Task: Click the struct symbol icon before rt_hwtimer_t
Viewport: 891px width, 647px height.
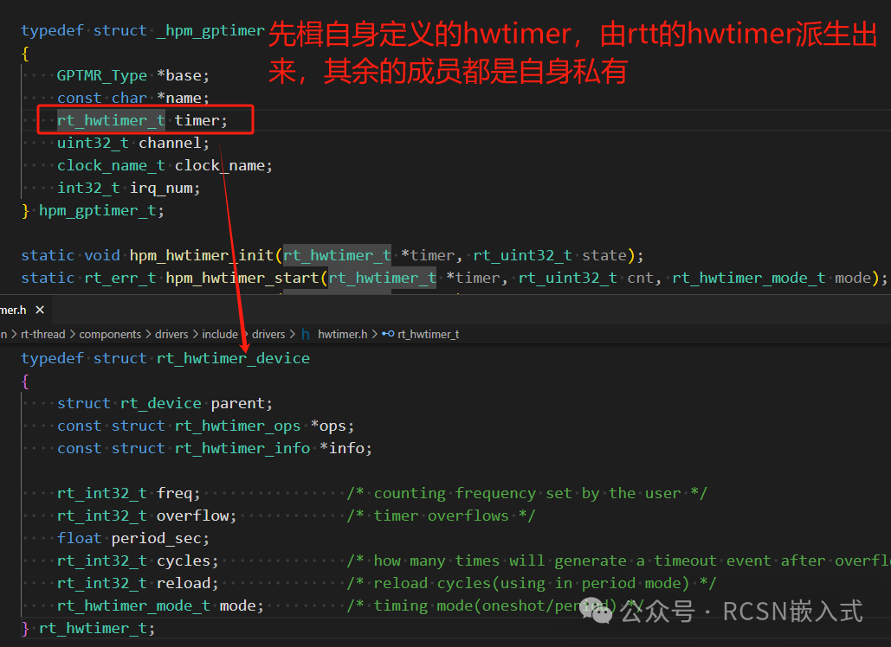Action: [388, 334]
